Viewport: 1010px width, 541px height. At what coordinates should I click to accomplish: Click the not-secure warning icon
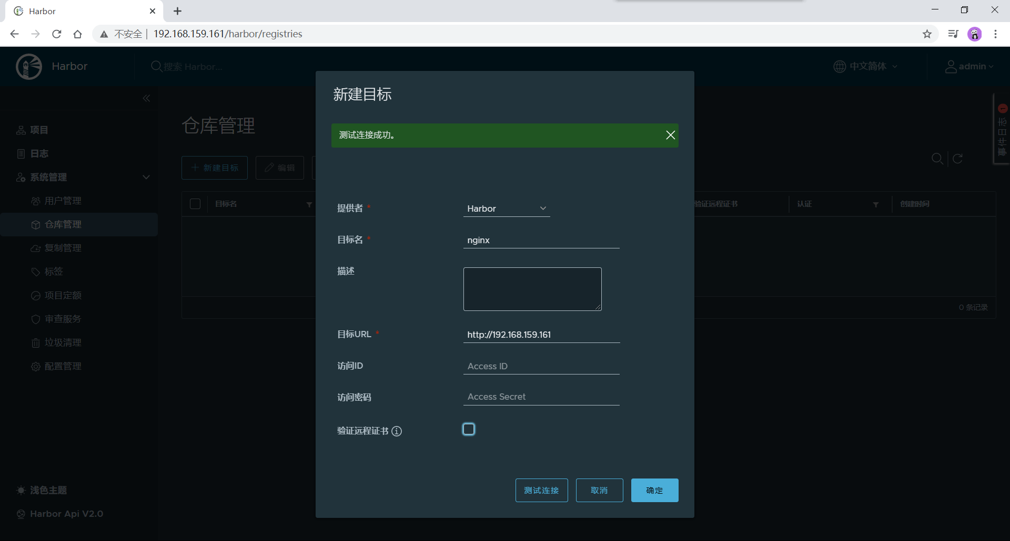pos(104,34)
